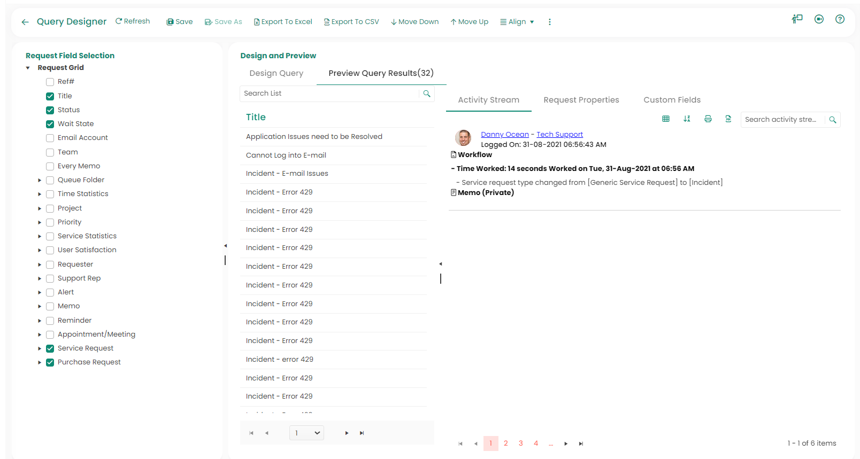Screen dimensions: 860x459
Task: Click the training presenter icon in header
Action: click(797, 19)
